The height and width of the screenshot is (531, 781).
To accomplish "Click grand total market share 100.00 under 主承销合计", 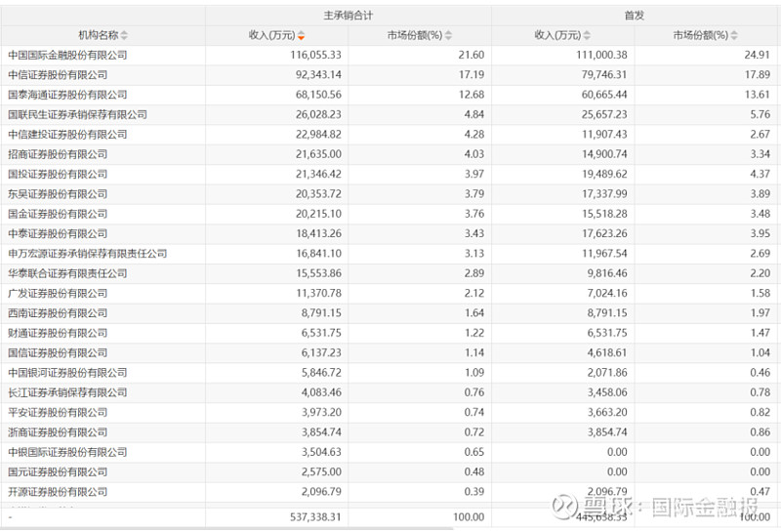I will (x=469, y=517).
